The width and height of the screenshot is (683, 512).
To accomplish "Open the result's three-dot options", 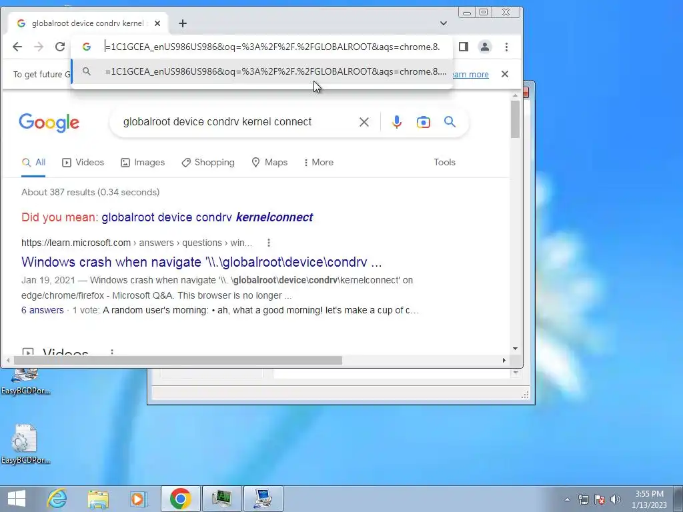I will tap(269, 243).
